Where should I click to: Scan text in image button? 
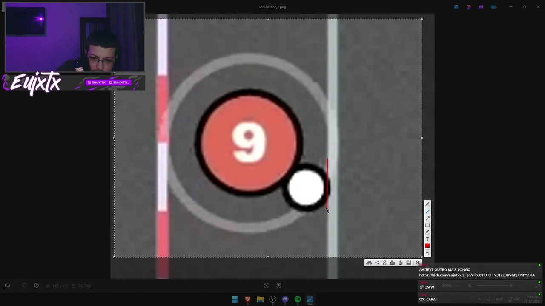coord(279,286)
